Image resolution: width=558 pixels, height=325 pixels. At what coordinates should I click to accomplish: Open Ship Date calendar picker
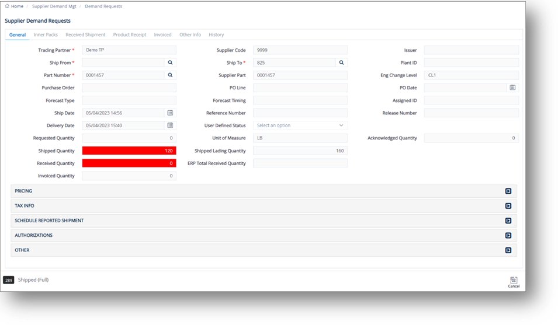[x=170, y=113]
